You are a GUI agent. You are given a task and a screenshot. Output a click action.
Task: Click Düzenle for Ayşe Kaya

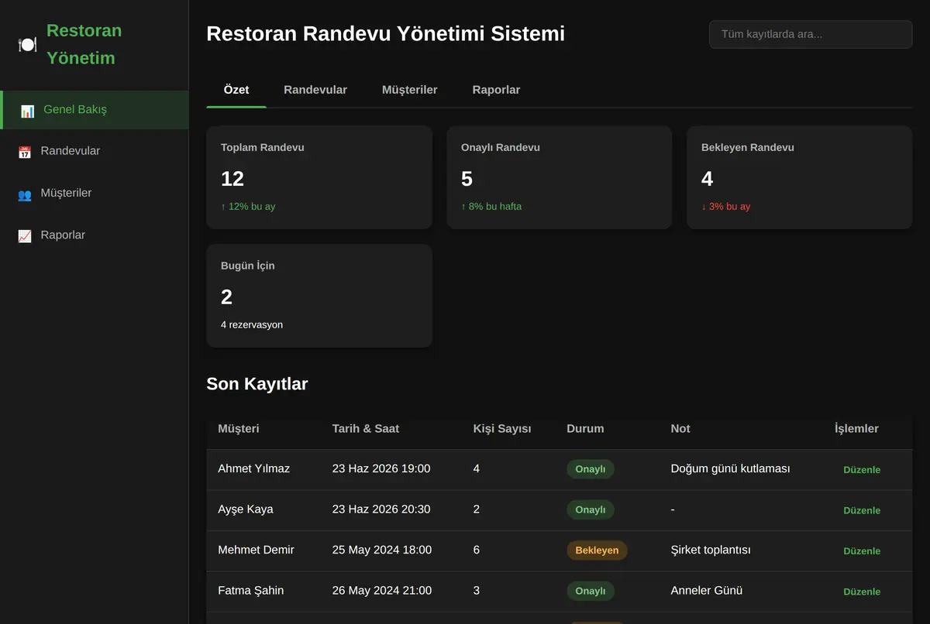[x=862, y=510]
